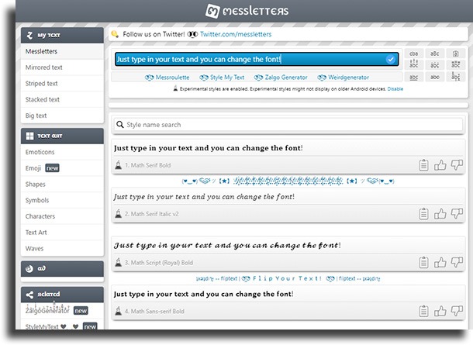Open the Text Art menu item
Image resolution: width=473 pixels, height=345 pixels.
pos(62,233)
